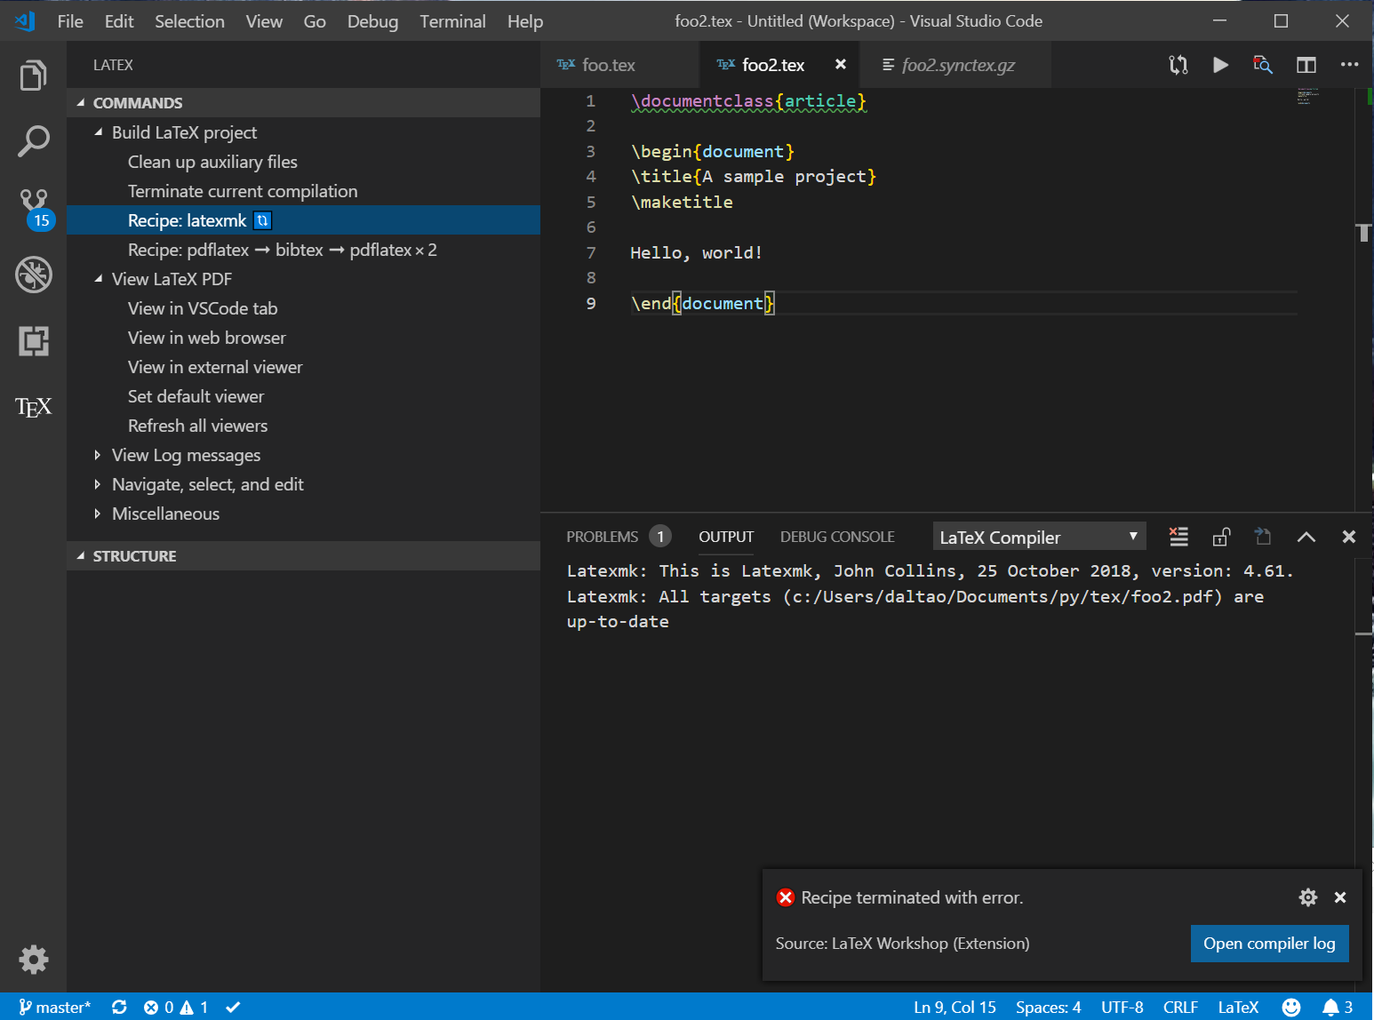This screenshot has width=1374, height=1020.
Task: Click the Open compiler log button
Action: tap(1269, 944)
